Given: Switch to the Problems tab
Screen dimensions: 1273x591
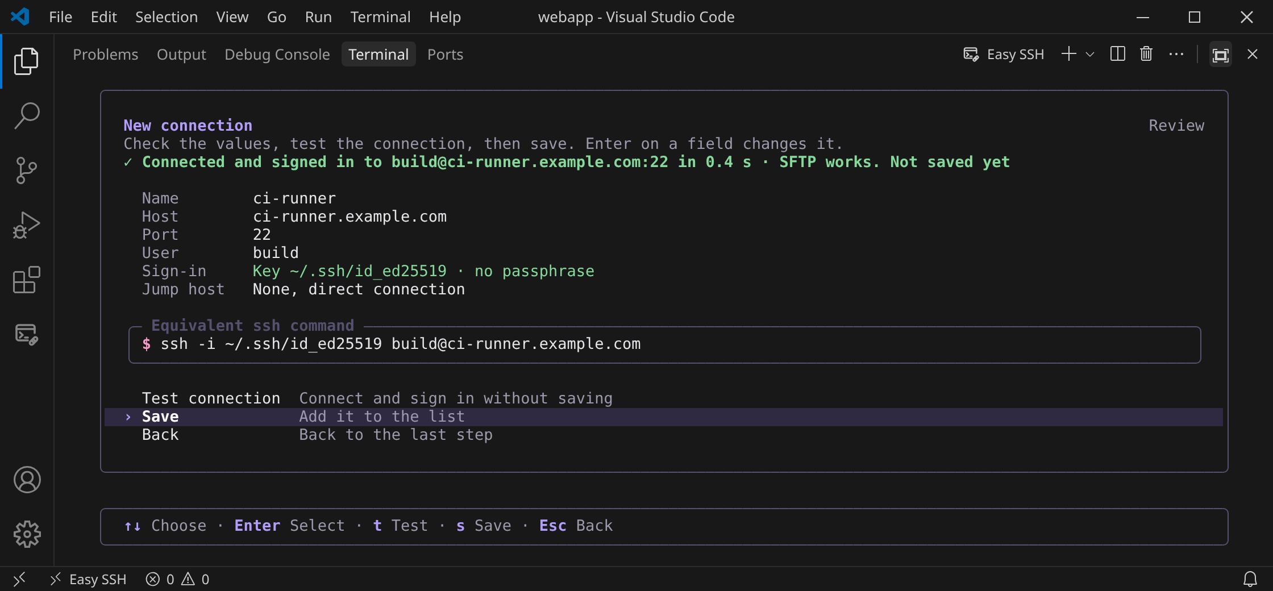Looking at the screenshot, I should tap(106, 55).
